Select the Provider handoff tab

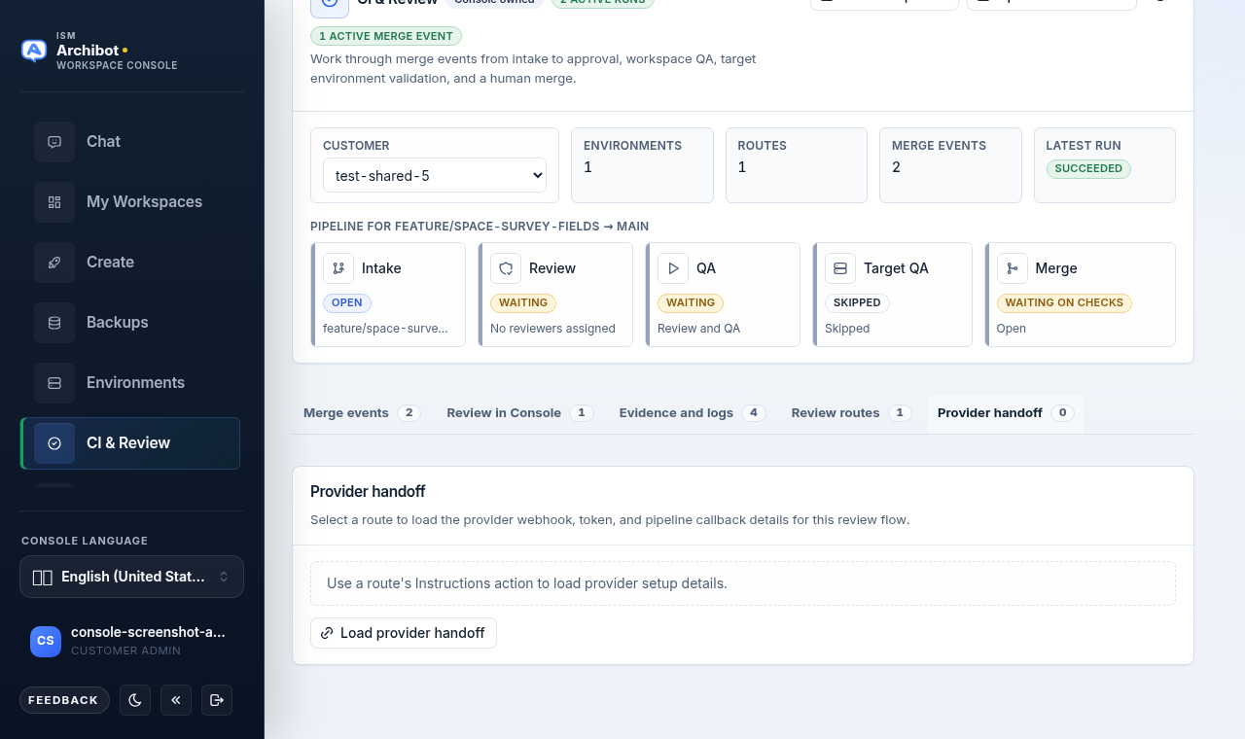[1006, 413]
